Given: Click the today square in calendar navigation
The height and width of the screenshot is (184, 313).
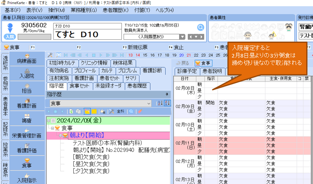Looking at the screenshot, I should (x=94, y=55).
